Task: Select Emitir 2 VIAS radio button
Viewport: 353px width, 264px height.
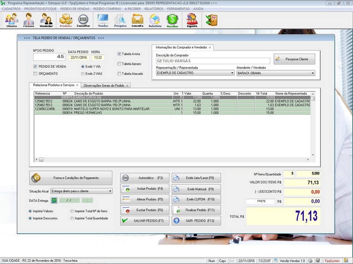Action: [x=83, y=73]
